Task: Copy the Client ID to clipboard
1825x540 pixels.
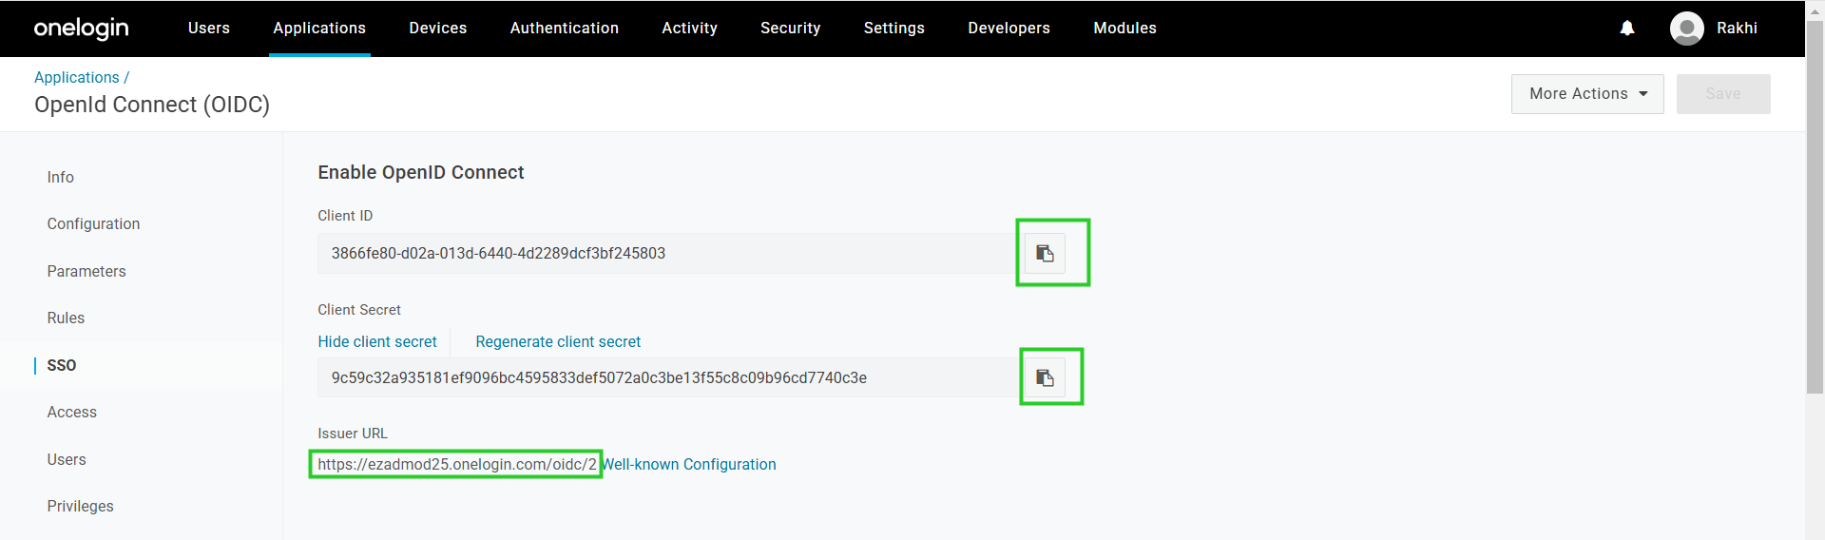Action: coord(1045,254)
